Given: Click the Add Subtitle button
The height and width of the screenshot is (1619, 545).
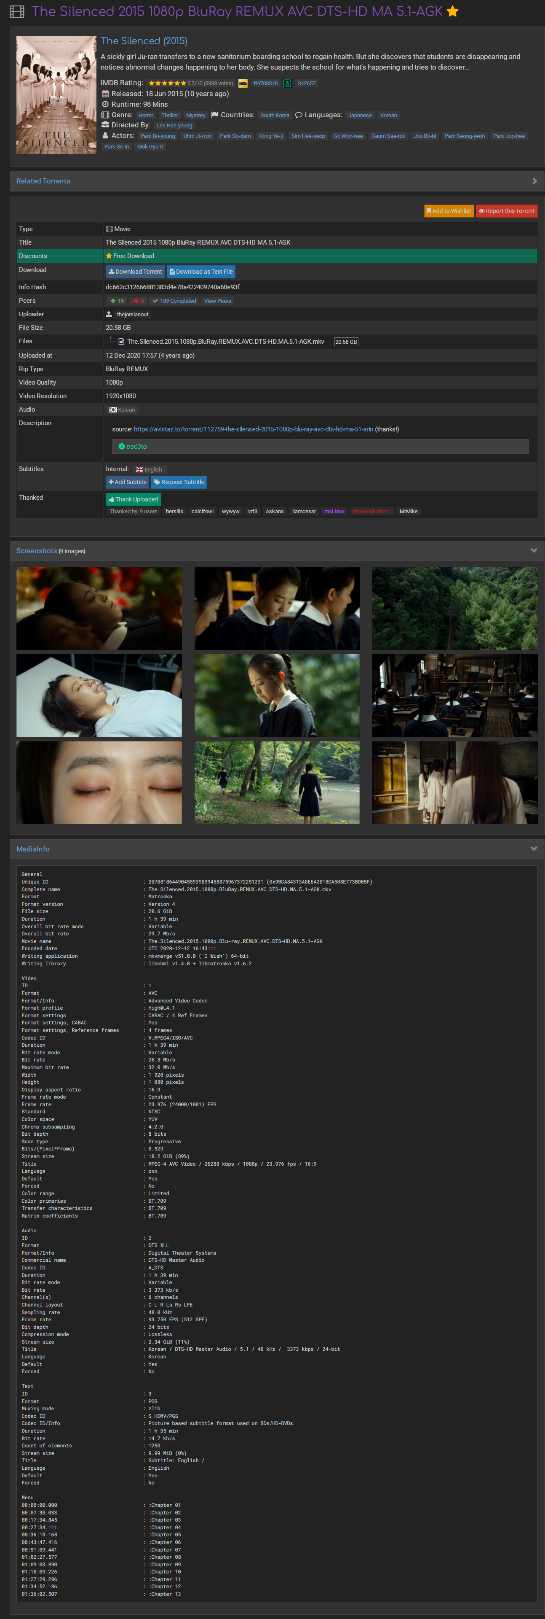Looking at the screenshot, I should tap(128, 482).
